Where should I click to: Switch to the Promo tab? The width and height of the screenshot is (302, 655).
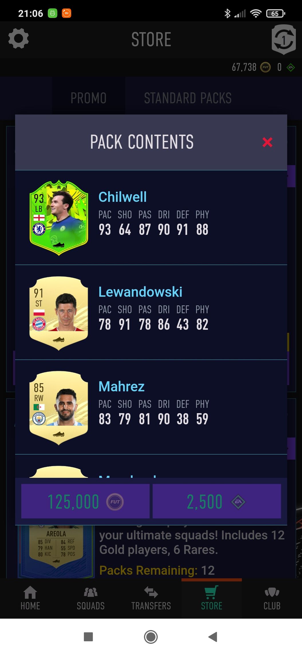[x=88, y=98]
